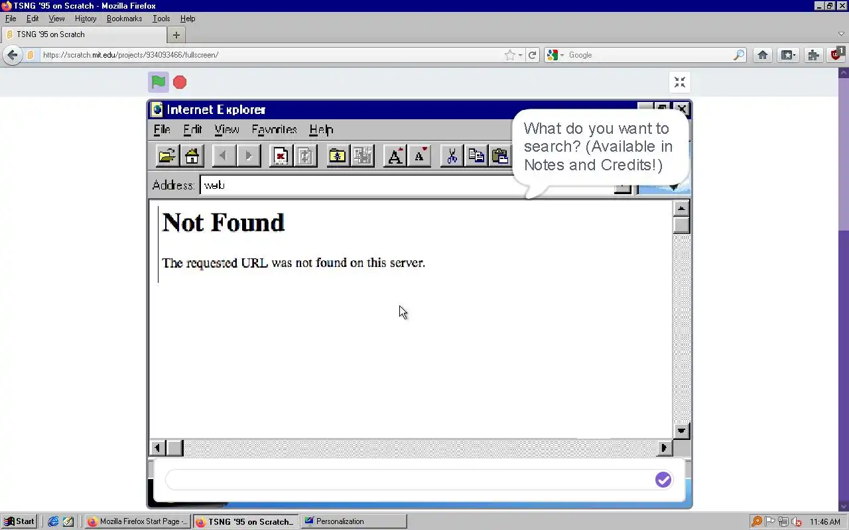Click the Cut scissors icon
The width and height of the screenshot is (849, 530).
(452, 156)
